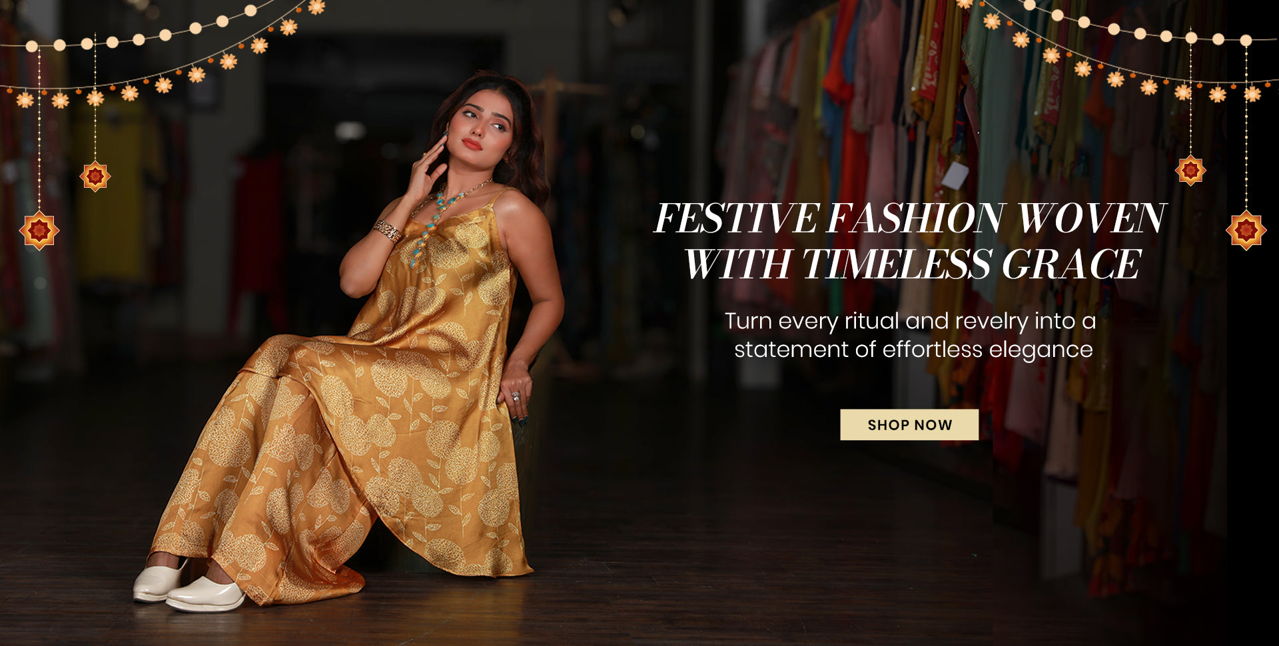
Task: Click the SHOP NOW button
Action: pyautogui.click(x=909, y=424)
